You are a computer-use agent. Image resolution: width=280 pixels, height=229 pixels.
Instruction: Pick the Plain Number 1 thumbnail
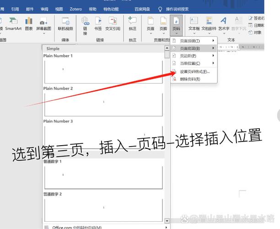pyautogui.click(x=103, y=72)
